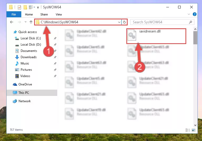Switch to the Share ribbon tab
Screen dimensions: 202x141
point(44,14)
